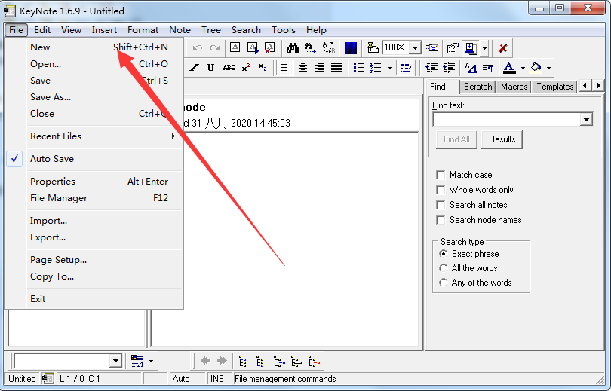Open highlight color dropdown arrow
Image resolution: width=611 pixels, height=391 pixels.
[x=548, y=68]
